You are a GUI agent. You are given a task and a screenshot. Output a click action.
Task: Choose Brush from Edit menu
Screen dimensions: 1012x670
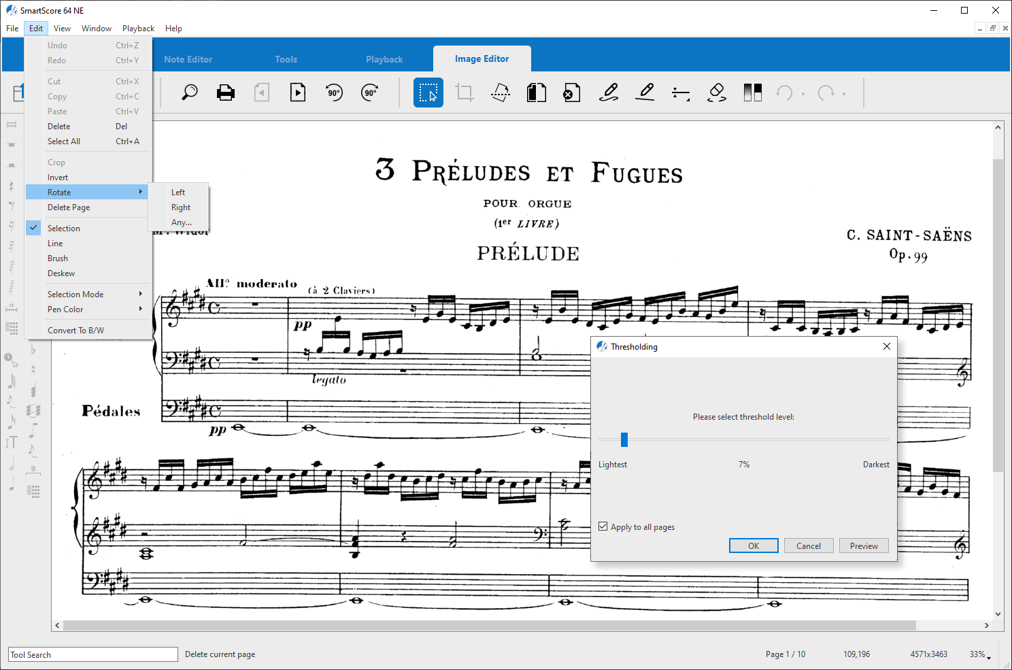tap(88, 258)
